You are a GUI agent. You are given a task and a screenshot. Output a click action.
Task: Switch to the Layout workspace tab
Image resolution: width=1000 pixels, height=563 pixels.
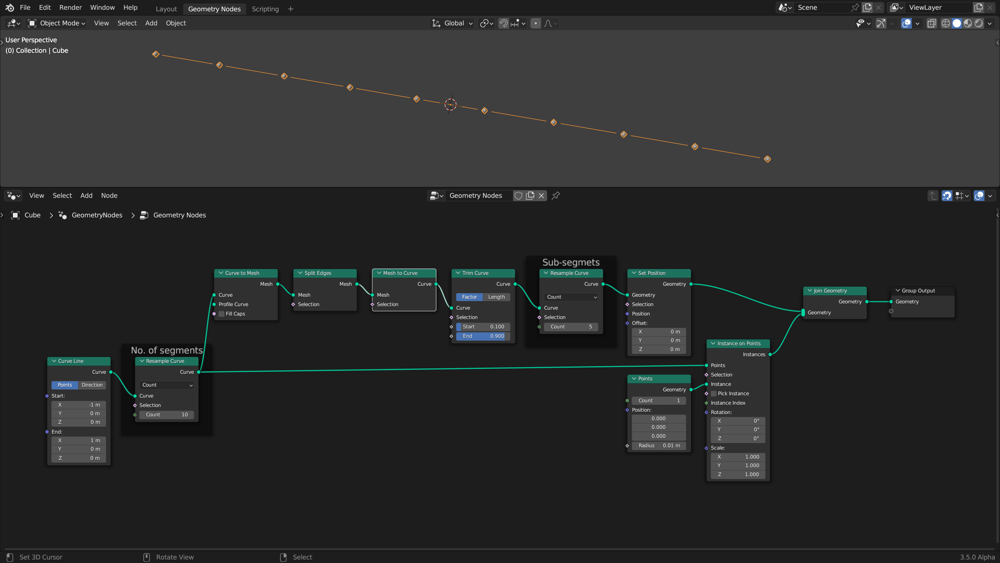(x=166, y=9)
